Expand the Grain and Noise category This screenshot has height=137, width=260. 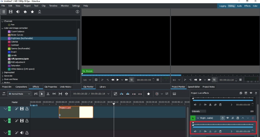tap(2, 79)
